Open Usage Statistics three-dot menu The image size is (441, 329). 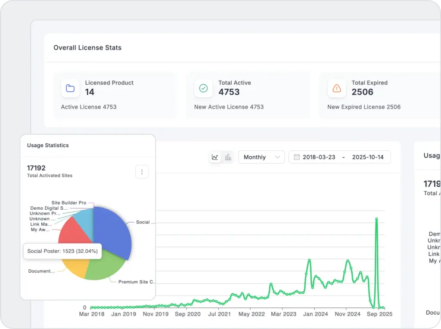[142, 172]
